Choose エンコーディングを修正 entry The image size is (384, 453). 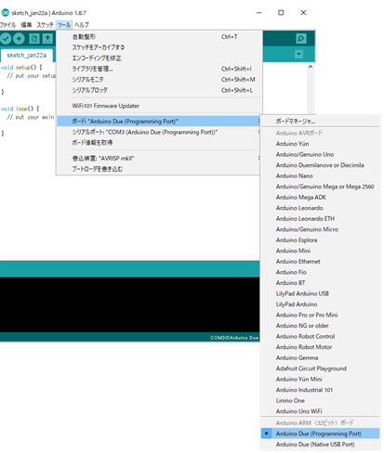click(159, 58)
